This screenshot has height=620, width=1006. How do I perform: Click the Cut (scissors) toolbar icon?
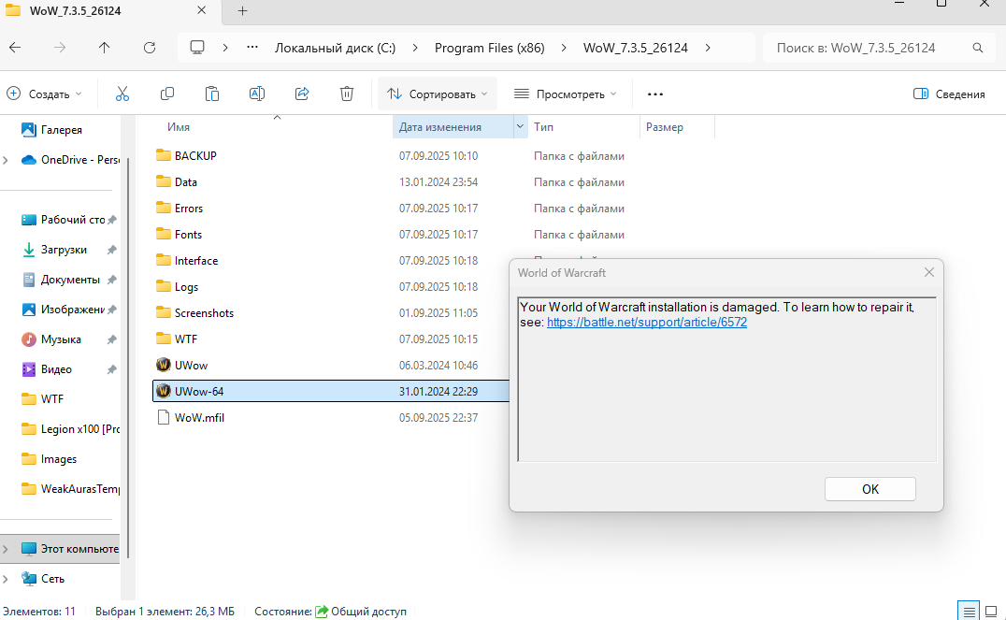click(122, 94)
